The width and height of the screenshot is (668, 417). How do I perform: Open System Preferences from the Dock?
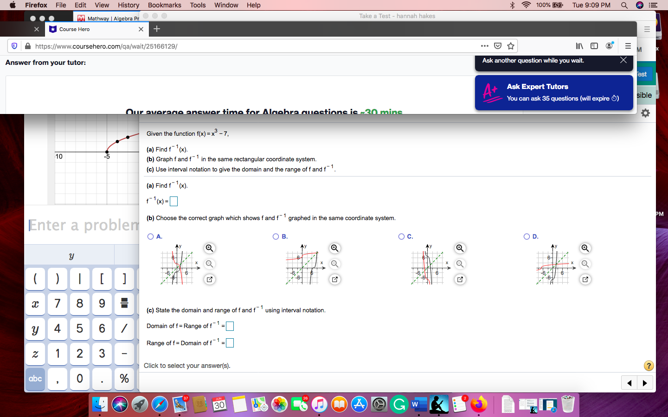[379, 404]
